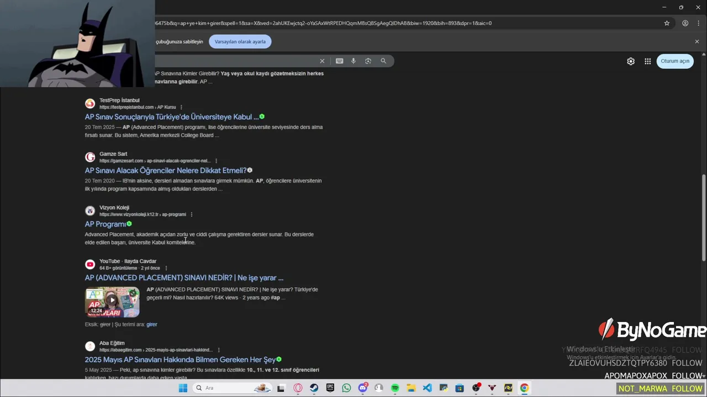Open Discord from the taskbar
The width and height of the screenshot is (707, 397).
pos(363,388)
